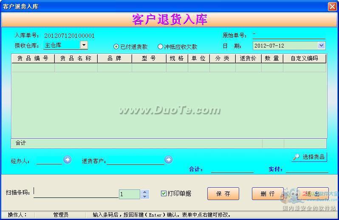Image resolution: width=339 pixels, height=220 pixels.
Task: Click the arrow icon beside 退货客户 field
Action: pyautogui.click(x=169, y=160)
